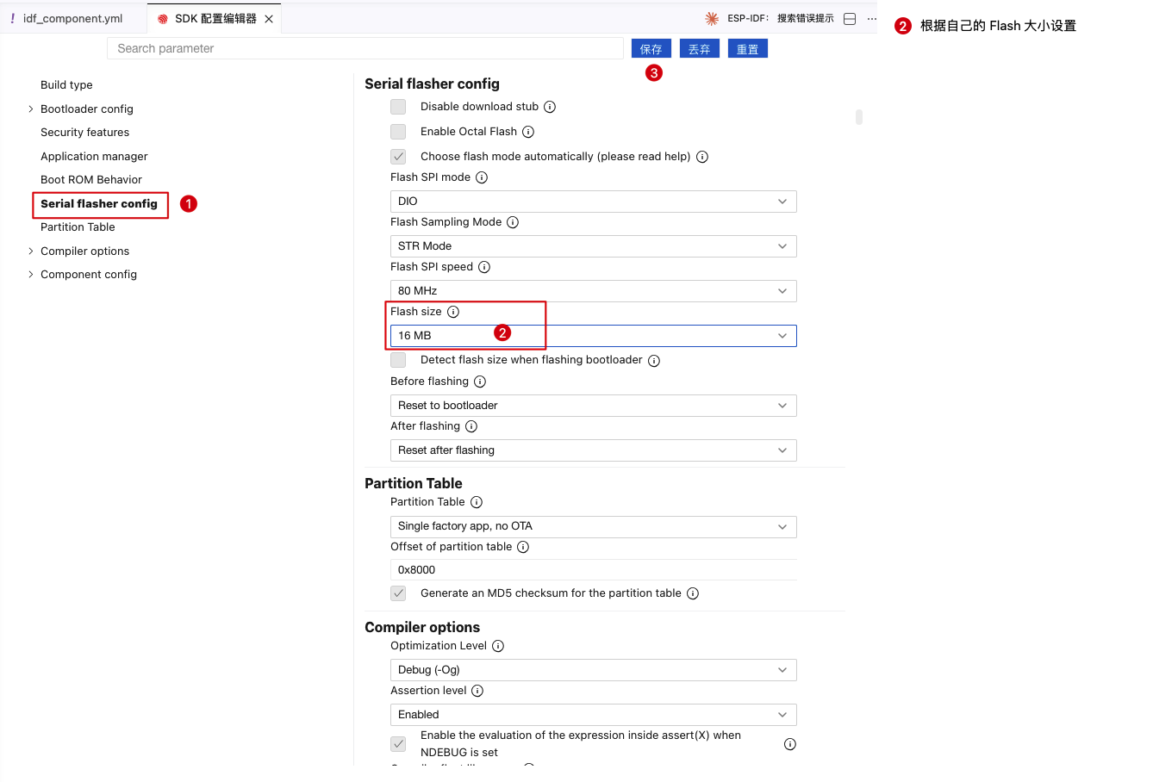This screenshot has height=782, width=1153.
Task: Click 保存 save button
Action: [651, 49]
